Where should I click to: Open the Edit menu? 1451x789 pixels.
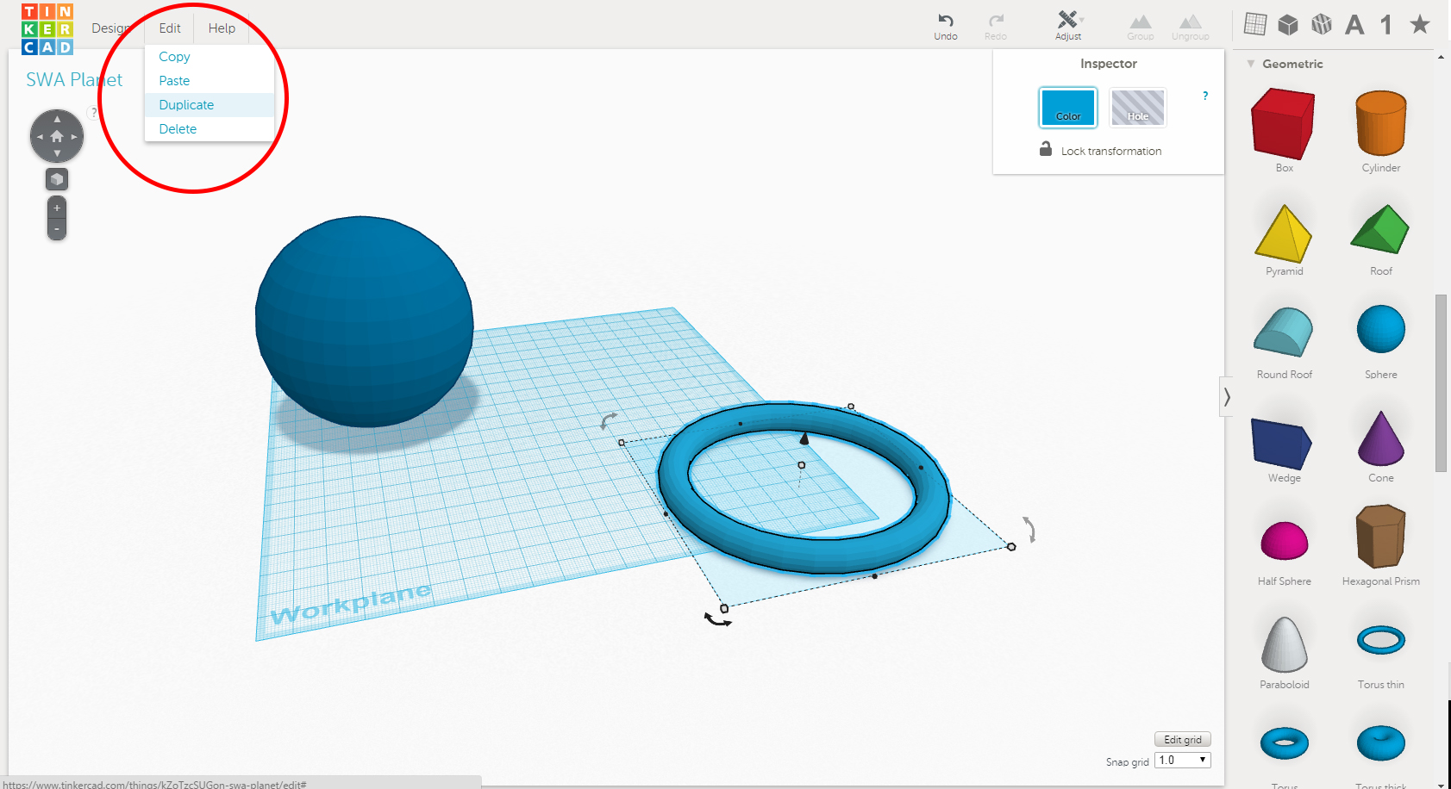coord(170,28)
